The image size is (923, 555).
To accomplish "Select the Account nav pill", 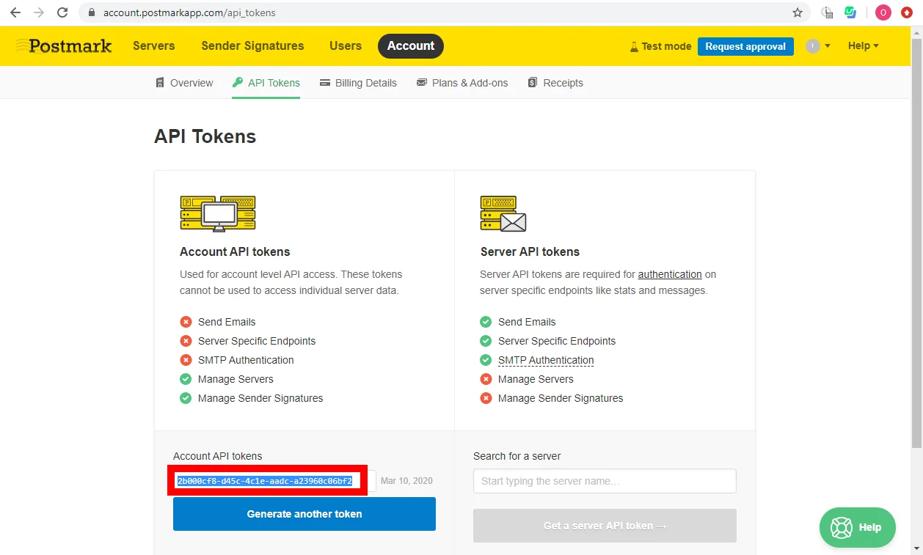I will pyautogui.click(x=411, y=45).
